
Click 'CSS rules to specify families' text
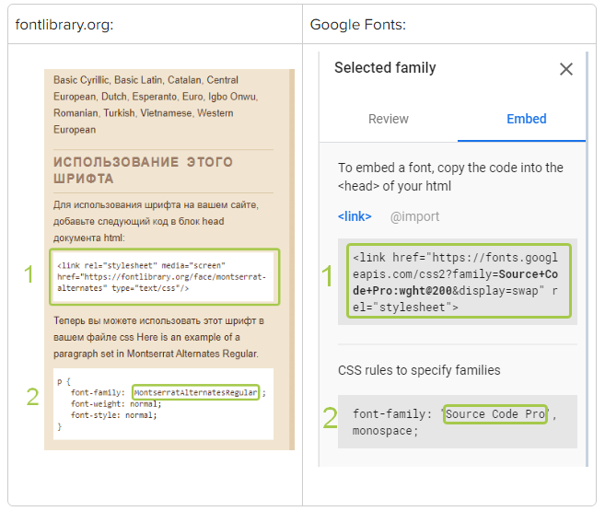click(x=419, y=370)
